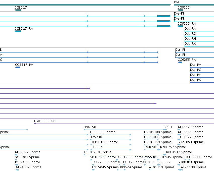Open UT01877.3prime EST label
The image size is (214, 171).
tap(190, 137)
